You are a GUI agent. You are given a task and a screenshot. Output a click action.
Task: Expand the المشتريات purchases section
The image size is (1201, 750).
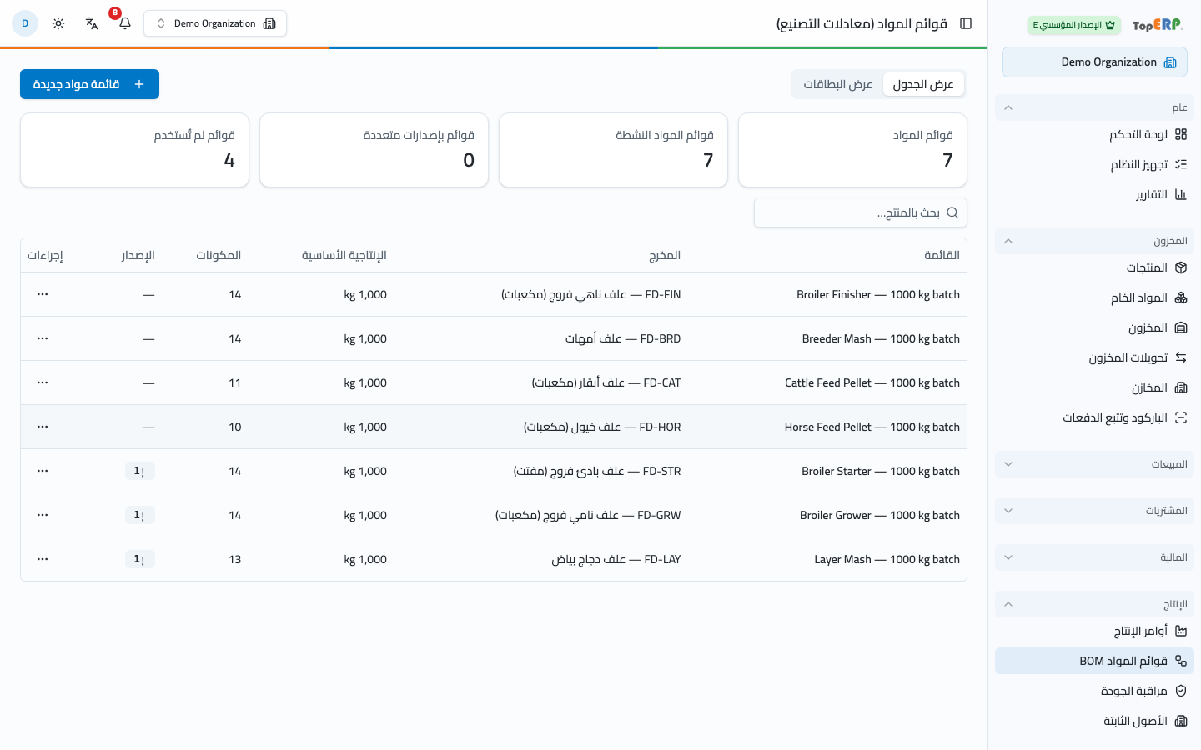click(x=1094, y=511)
